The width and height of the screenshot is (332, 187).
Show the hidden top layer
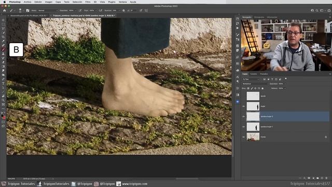point(243,96)
